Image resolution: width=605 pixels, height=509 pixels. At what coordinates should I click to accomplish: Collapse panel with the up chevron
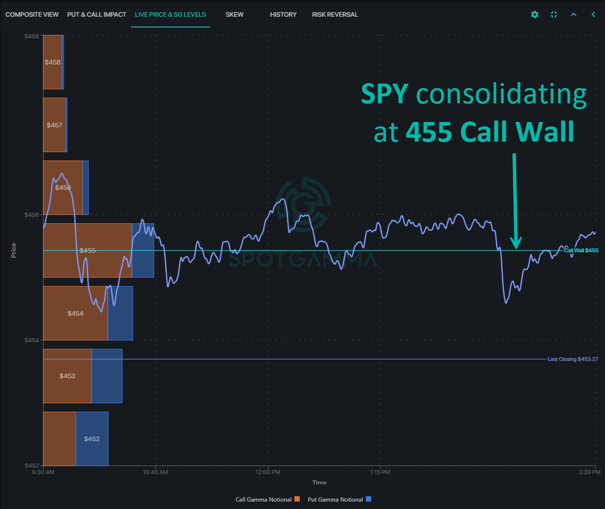pos(573,15)
